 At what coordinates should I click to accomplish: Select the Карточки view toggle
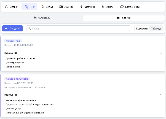coord(142,29)
